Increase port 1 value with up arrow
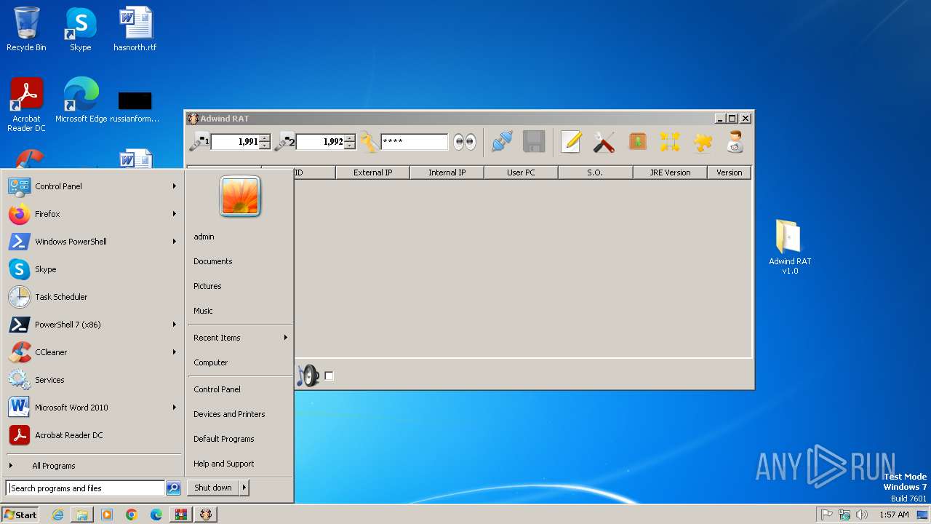Image resolution: width=931 pixels, height=524 pixels. [265, 138]
